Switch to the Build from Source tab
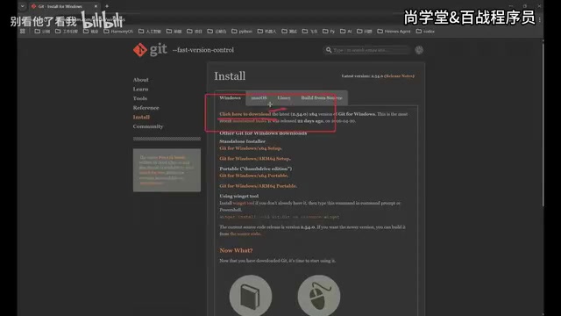 pyautogui.click(x=322, y=97)
